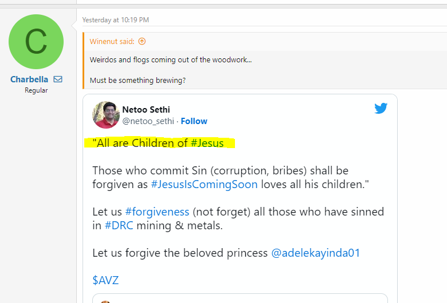Open the #JesusIsComingSoon hashtag

204,184
